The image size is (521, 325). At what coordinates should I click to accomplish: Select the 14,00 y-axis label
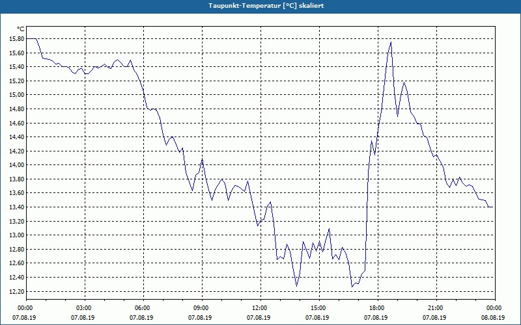(17, 165)
